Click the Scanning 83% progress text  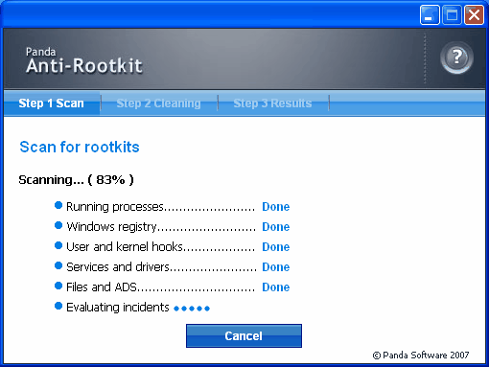(76, 180)
